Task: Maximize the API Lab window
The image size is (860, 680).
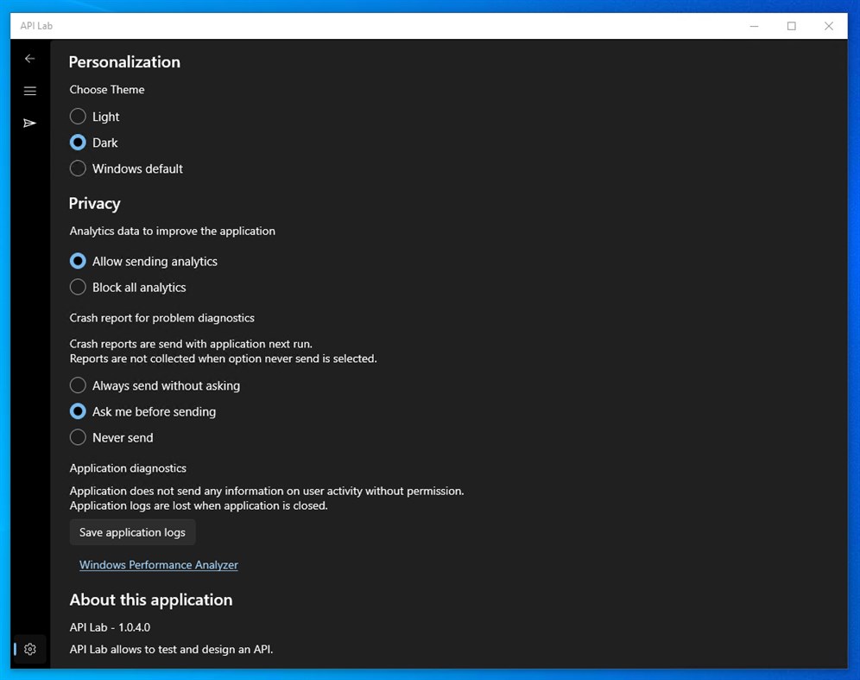Action: point(791,26)
